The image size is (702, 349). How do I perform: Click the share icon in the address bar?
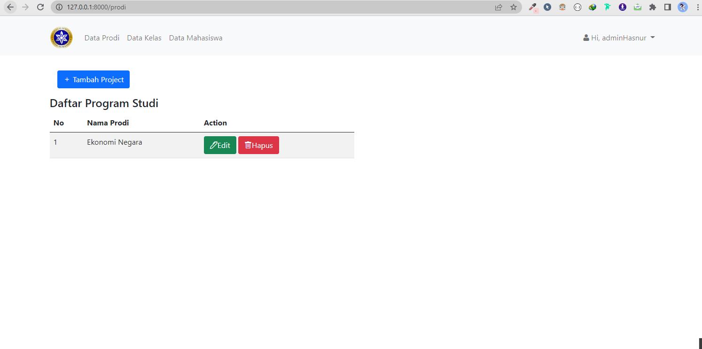(x=499, y=7)
